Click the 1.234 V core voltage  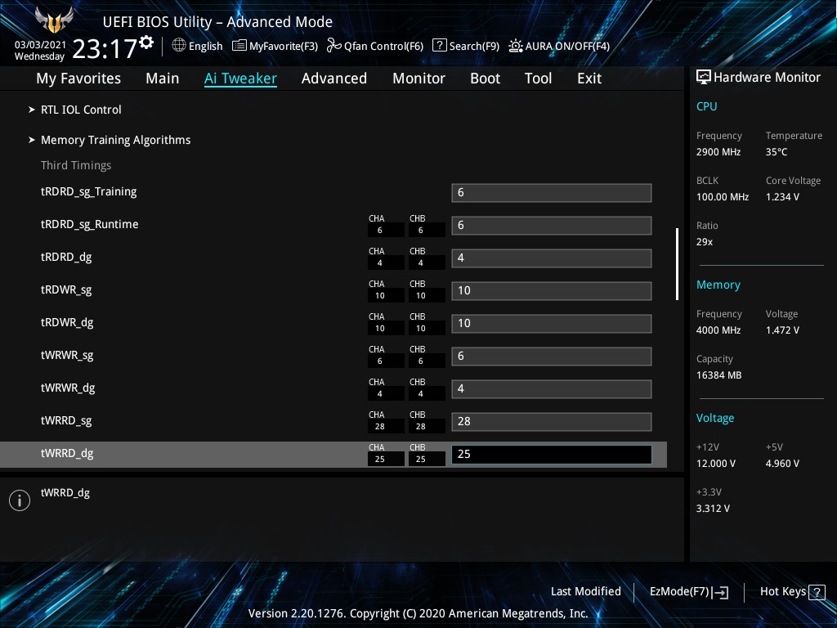(782, 196)
